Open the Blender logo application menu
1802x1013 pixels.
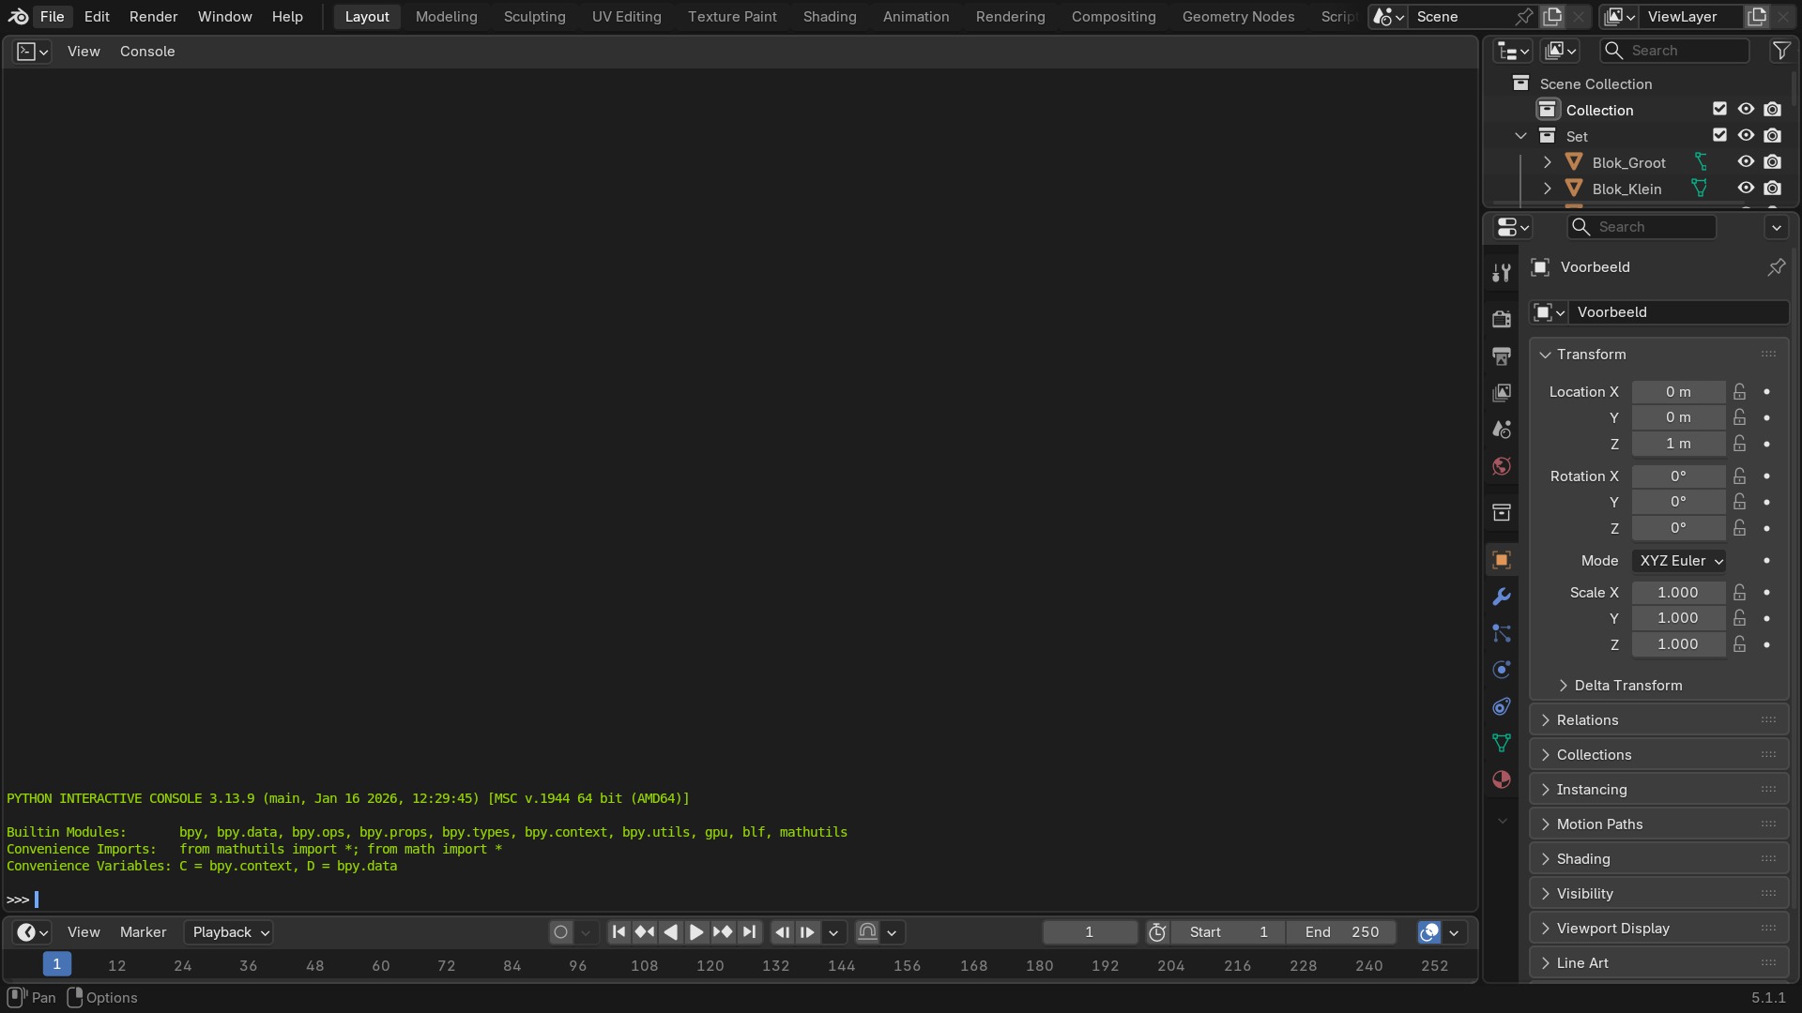pos(18,17)
